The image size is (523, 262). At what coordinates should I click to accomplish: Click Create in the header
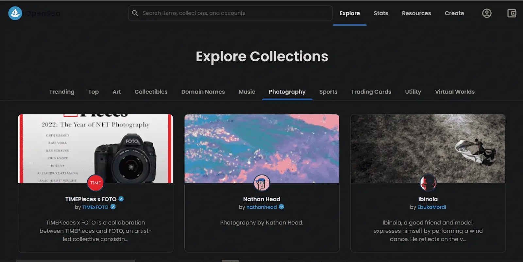[454, 13]
